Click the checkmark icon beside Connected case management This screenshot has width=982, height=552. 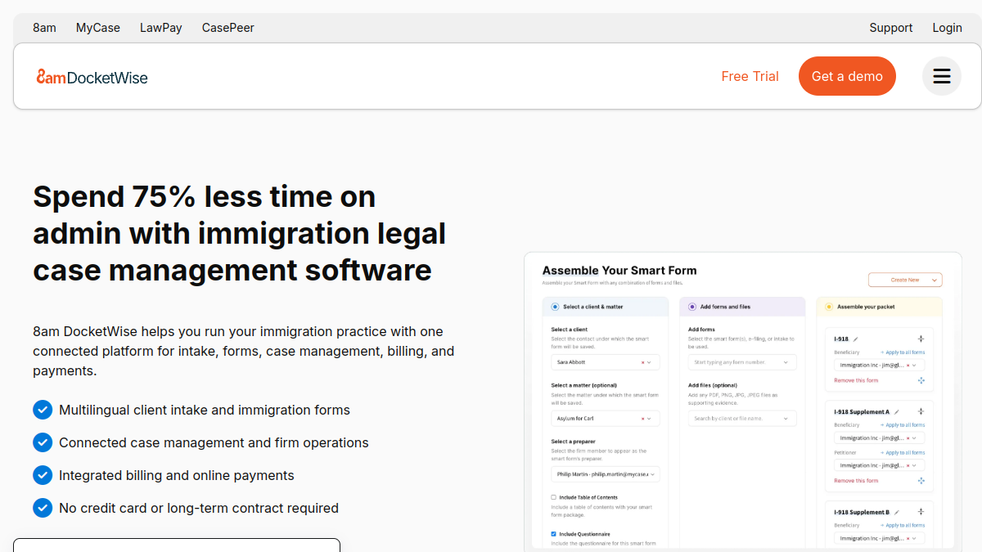pos(43,442)
